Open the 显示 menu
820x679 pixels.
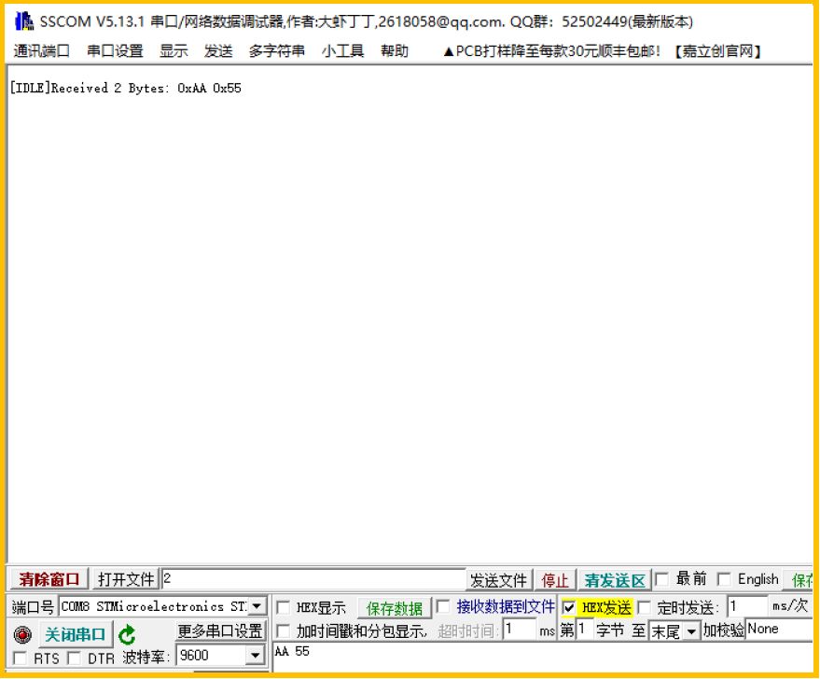[174, 51]
